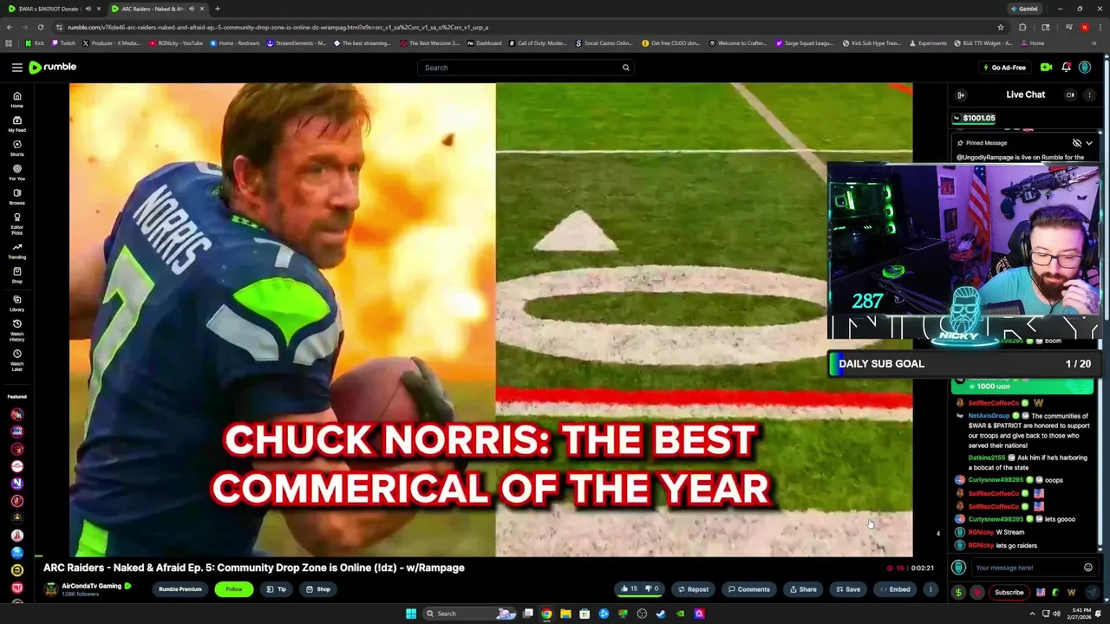Open Watch Later in sidebar
Viewport: 1110px width, 624px height.
point(16,360)
